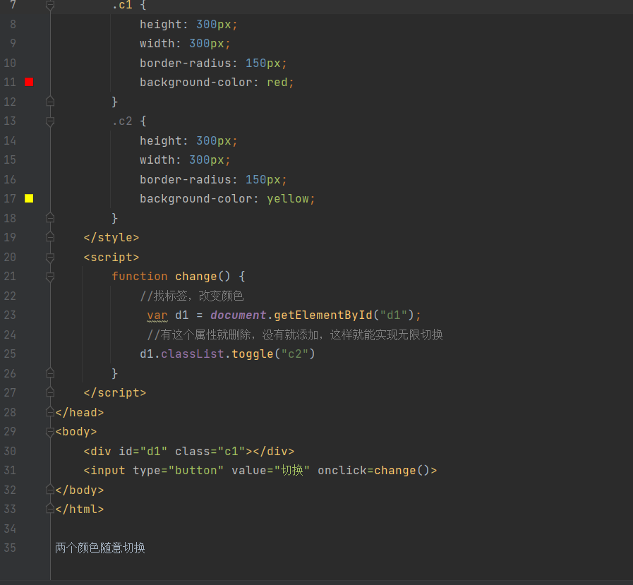The image size is (633, 585).
Task: Click the fold marker beside </body>
Action: point(50,490)
